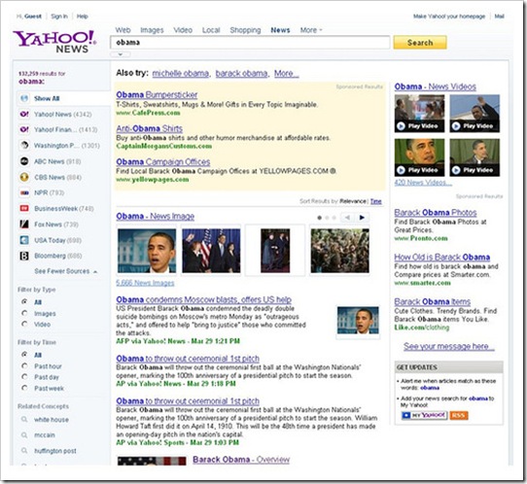Click Make Yahoo! your homepage link
Screen dimensions: 527x484
click(449, 17)
